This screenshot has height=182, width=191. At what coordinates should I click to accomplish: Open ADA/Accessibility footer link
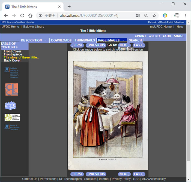click(x=154, y=179)
